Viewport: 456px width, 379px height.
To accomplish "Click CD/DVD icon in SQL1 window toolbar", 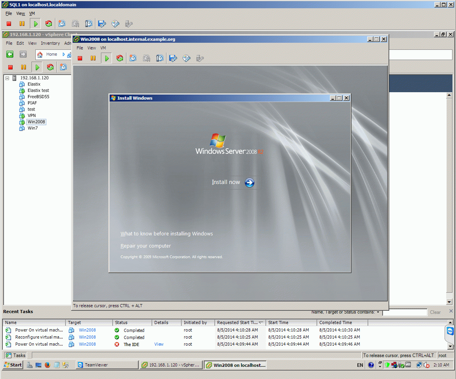I will pos(115,24).
